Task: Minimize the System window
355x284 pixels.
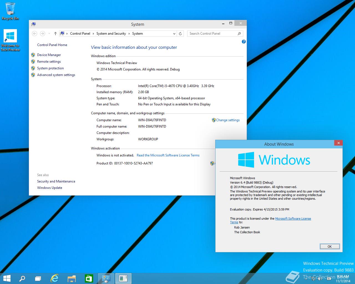Action: tap(223, 23)
